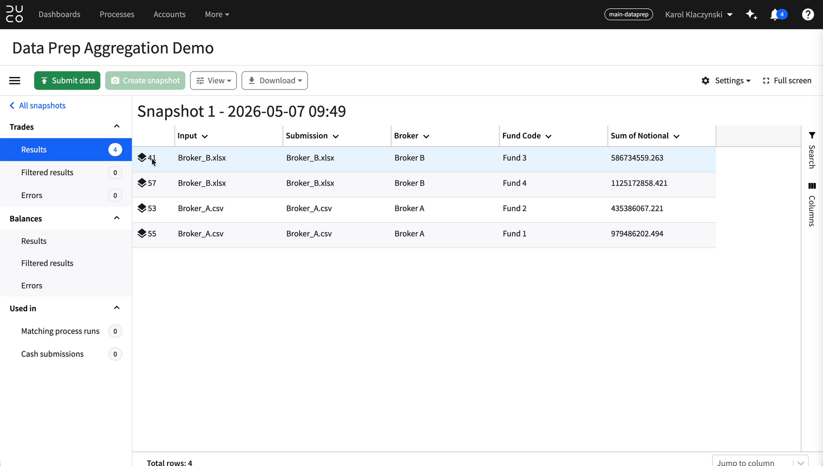Open the Columns panel icon
Screen dimensions: 823x466
[x=812, y=186]
